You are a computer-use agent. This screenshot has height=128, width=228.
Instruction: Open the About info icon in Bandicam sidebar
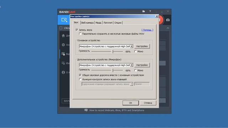point(63,72)
